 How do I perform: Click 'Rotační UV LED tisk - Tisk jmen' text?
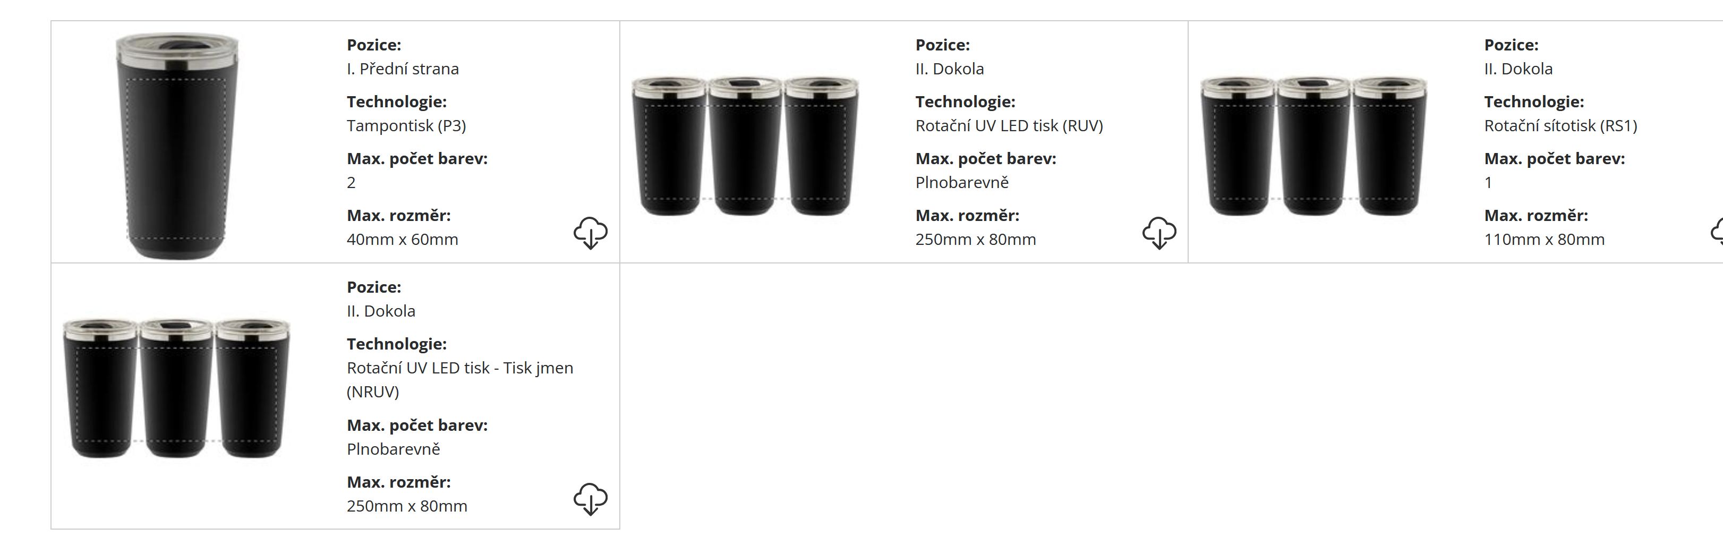(459, 368)
